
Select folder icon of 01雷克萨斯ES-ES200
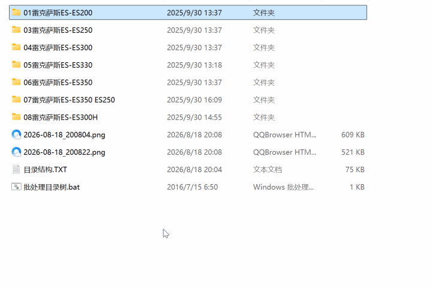point(16,13)
